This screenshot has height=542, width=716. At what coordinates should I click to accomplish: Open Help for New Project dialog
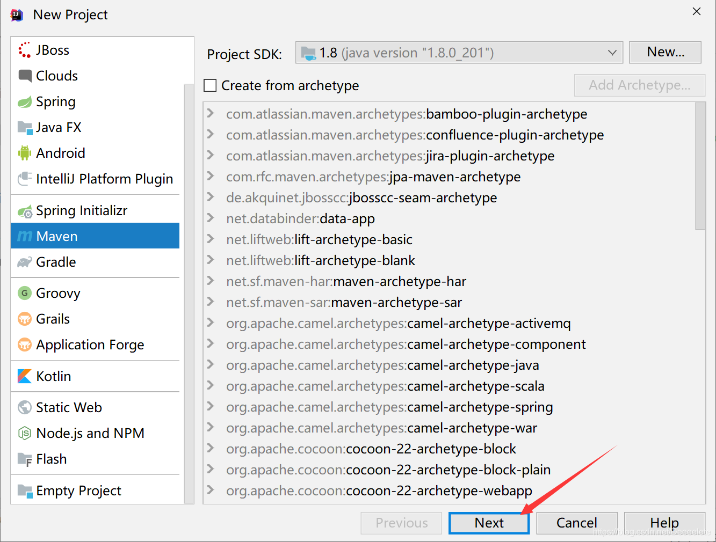(x=664, y=523)
